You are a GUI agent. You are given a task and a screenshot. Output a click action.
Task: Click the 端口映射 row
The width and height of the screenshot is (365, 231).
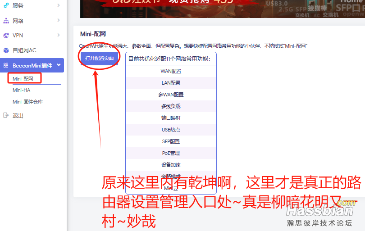[171, 118]
